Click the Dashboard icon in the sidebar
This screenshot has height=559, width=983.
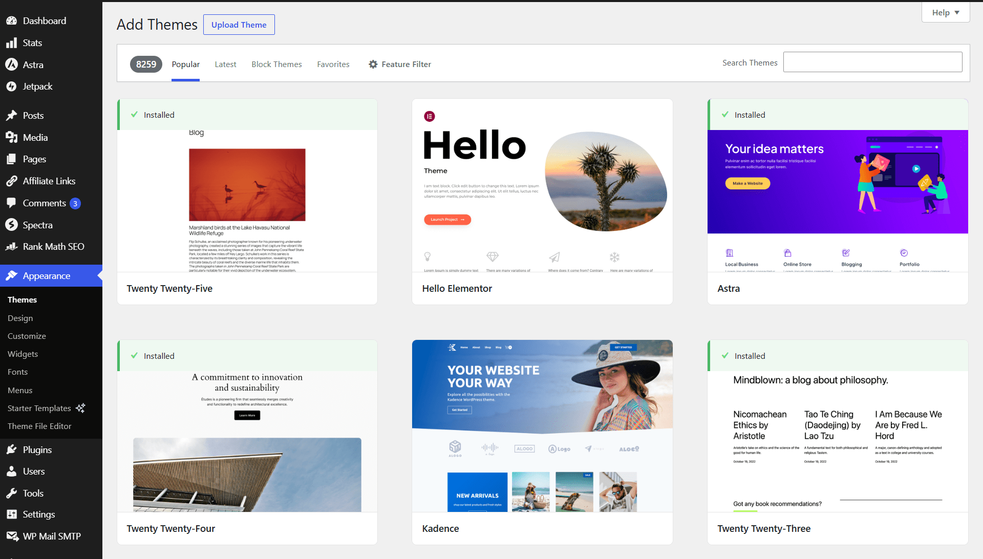(x=11, y=21)
